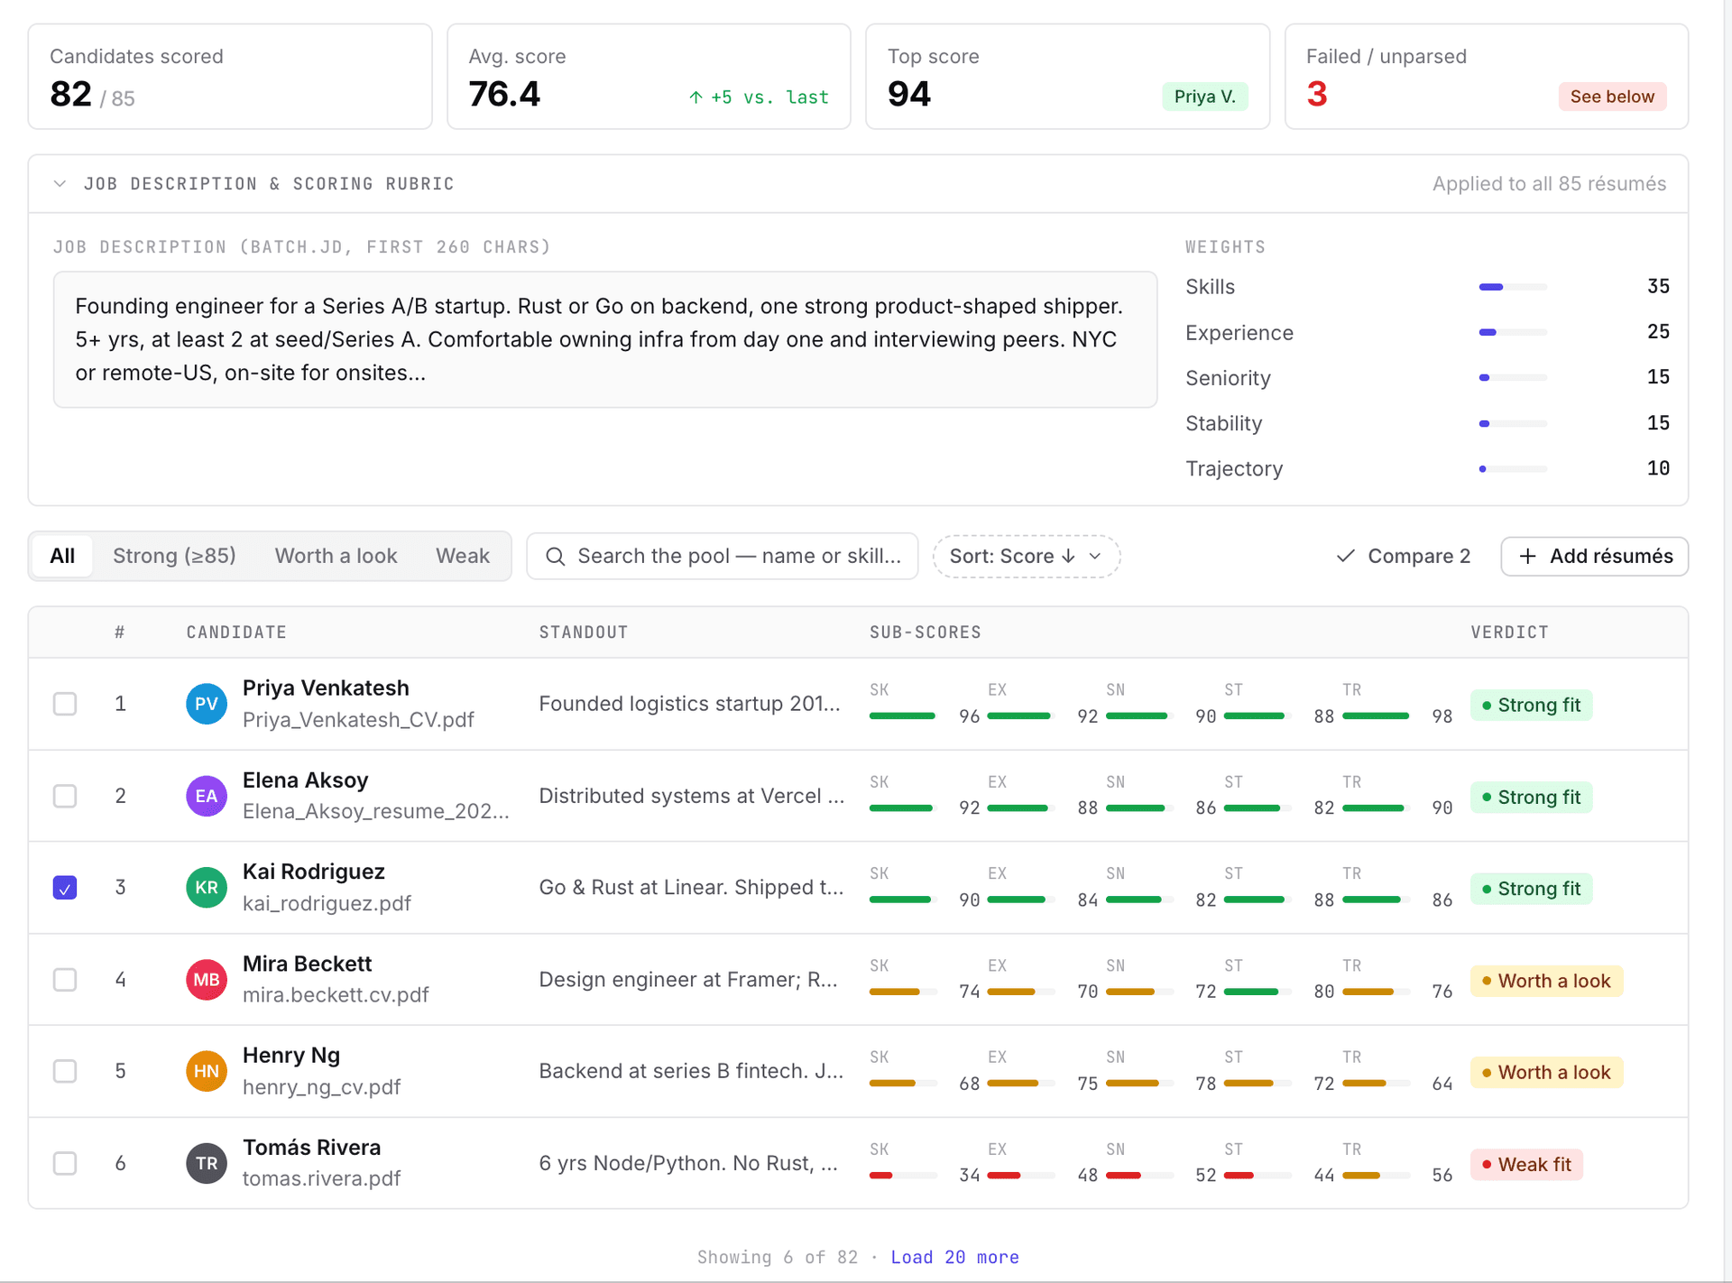The height and width of the screenshot is (1283, 1732).
Task: Select the checkbox for Henry Ng
Action: tap(65, 1071)
